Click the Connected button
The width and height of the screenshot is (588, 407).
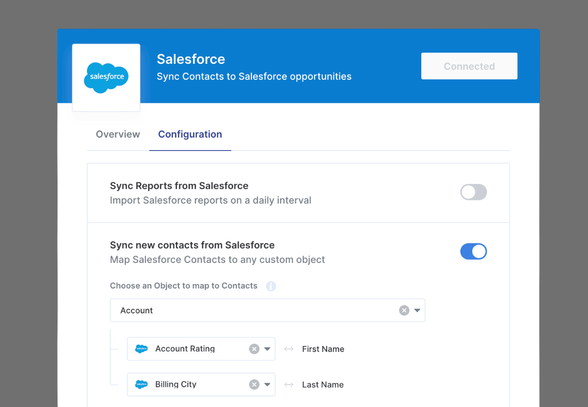[469, 66]
